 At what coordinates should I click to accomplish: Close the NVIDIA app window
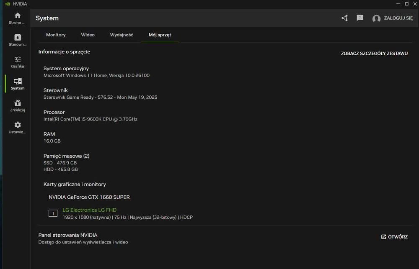point(415,4)
